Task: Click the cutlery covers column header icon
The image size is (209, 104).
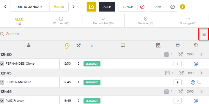Action: click(x=78, y=46)
